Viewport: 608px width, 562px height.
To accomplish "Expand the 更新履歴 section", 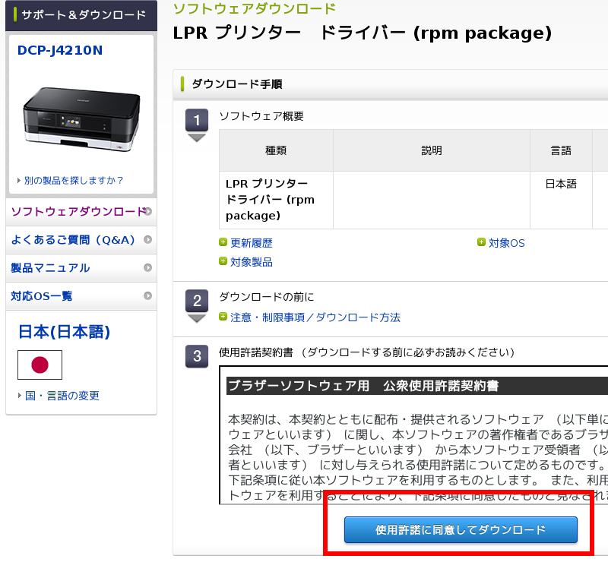I will (x=251, y=243).
